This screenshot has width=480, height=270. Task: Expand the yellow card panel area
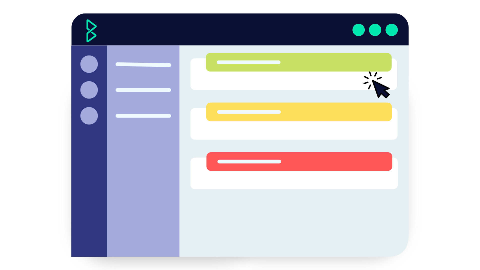298,112
